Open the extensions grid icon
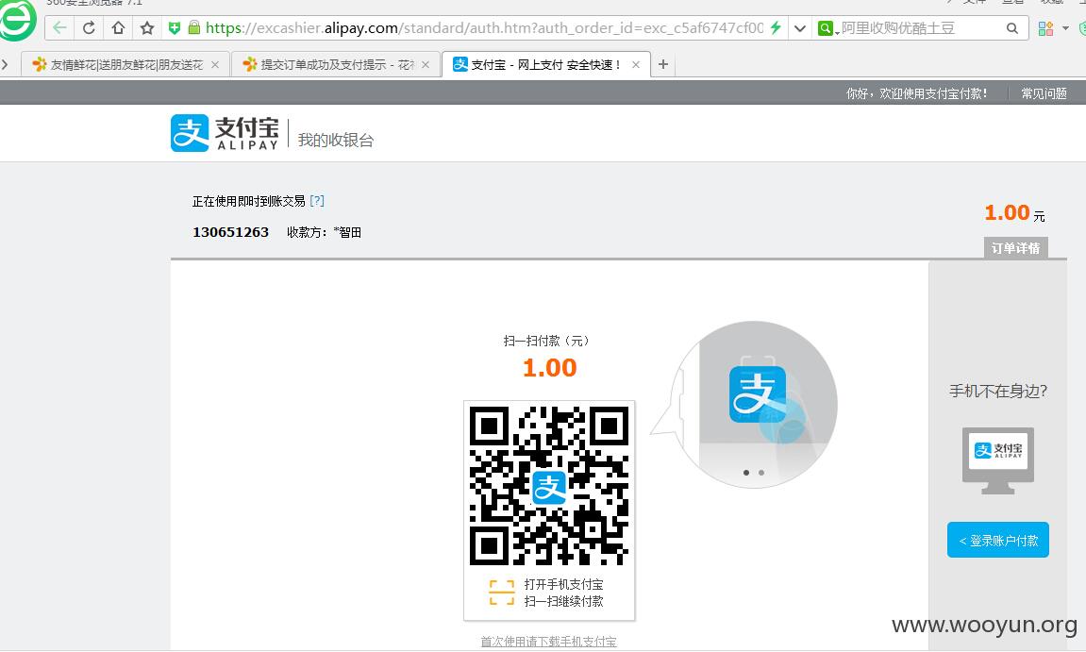Screen dimensions: 1086x652 1045,28
